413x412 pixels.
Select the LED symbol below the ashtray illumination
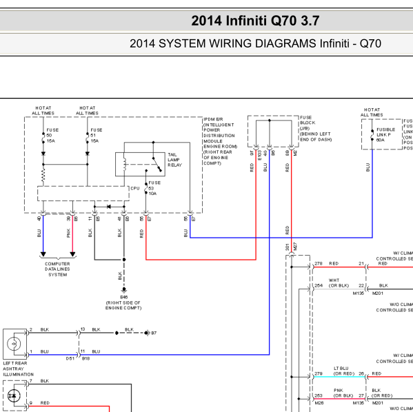[14, 395]
